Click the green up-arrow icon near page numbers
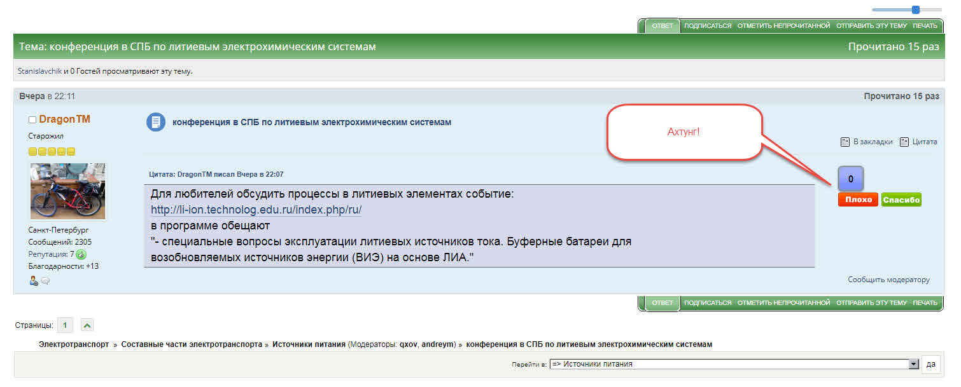Screen dimensions: 961x387 point(87,325)
